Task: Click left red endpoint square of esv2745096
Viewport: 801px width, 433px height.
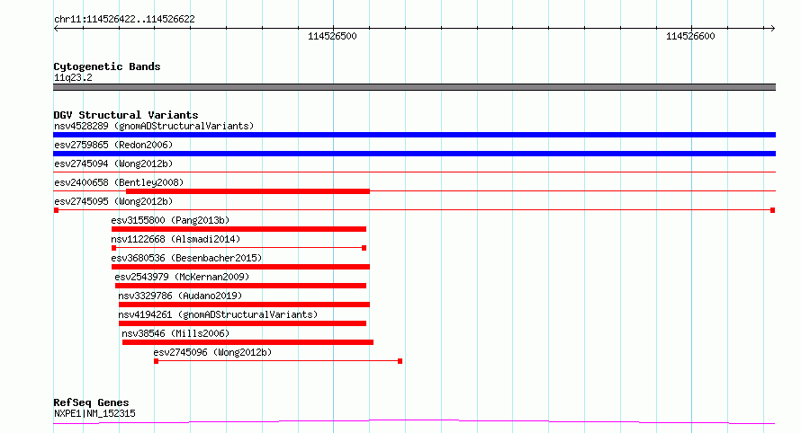Action: (157, 361)
